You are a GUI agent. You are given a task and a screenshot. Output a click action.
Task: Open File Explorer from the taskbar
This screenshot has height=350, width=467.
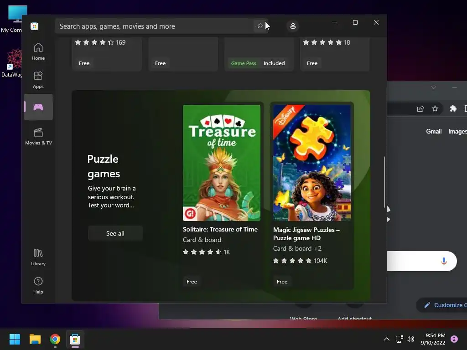pos(35,339)
